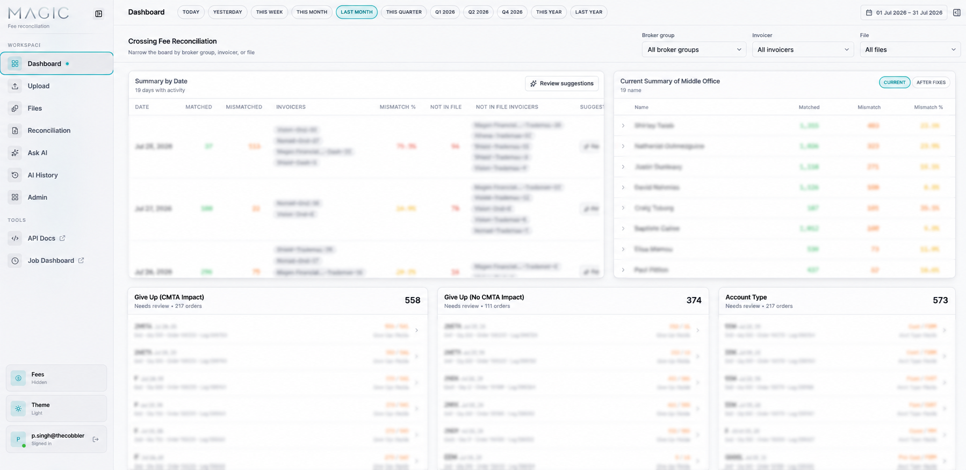
Task: Sign out using the logout icon
Action: [96, 439]
